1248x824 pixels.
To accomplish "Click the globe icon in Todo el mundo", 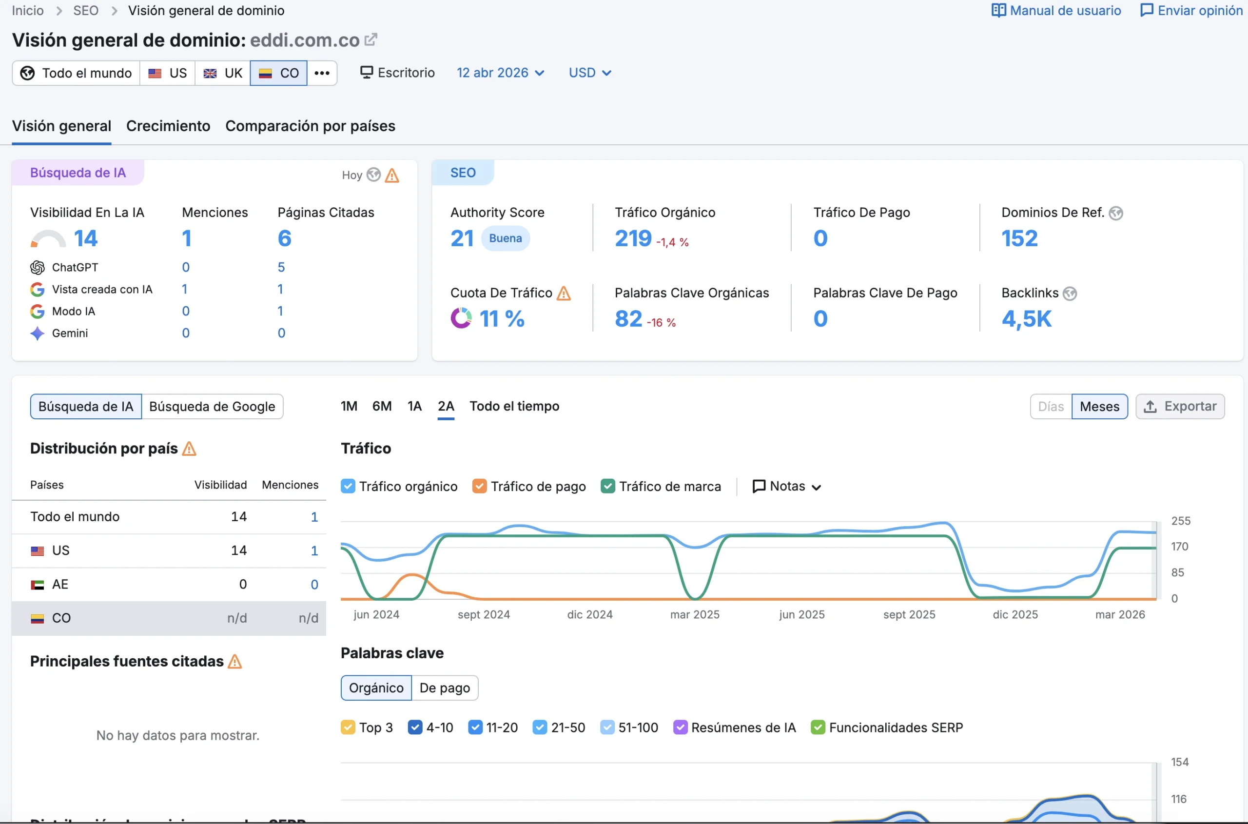I will [x=27, y=73].
